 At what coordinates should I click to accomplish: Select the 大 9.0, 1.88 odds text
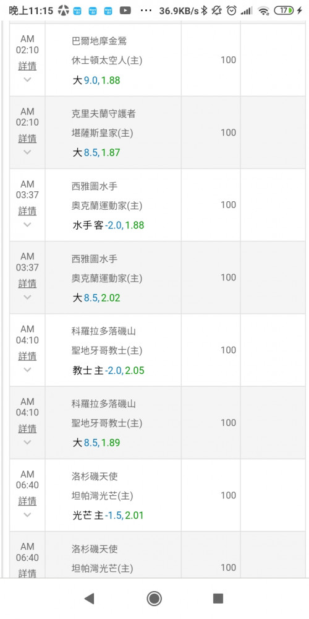coord(96,80)
